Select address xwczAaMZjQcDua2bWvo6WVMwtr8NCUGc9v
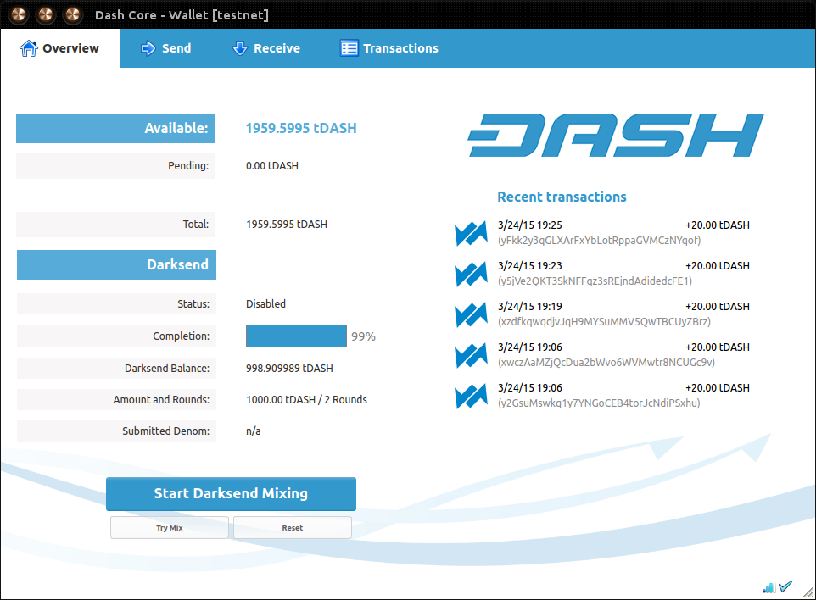The width and height of the screenshot is (816, 600). [x=606, y=362]
